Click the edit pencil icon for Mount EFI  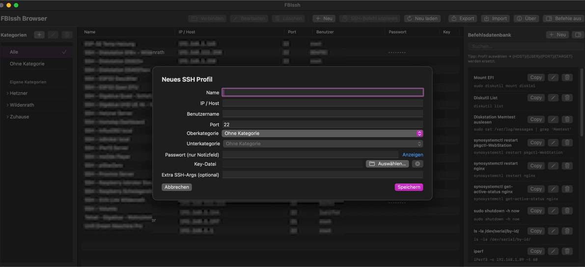tap(553, 78)
